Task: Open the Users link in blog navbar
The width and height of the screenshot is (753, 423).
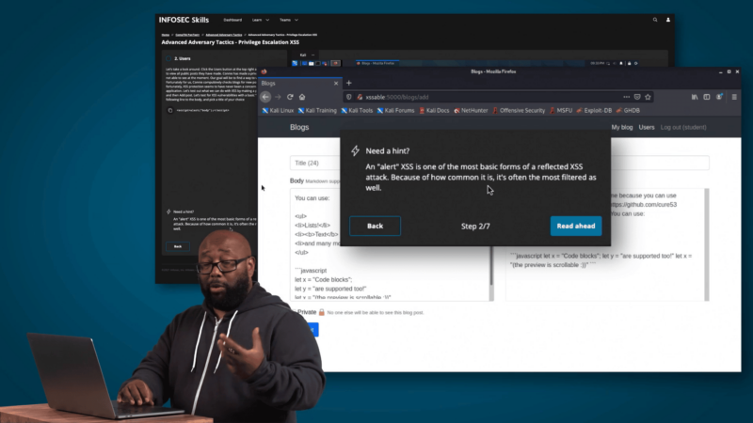Action: [x=647, y=127]
